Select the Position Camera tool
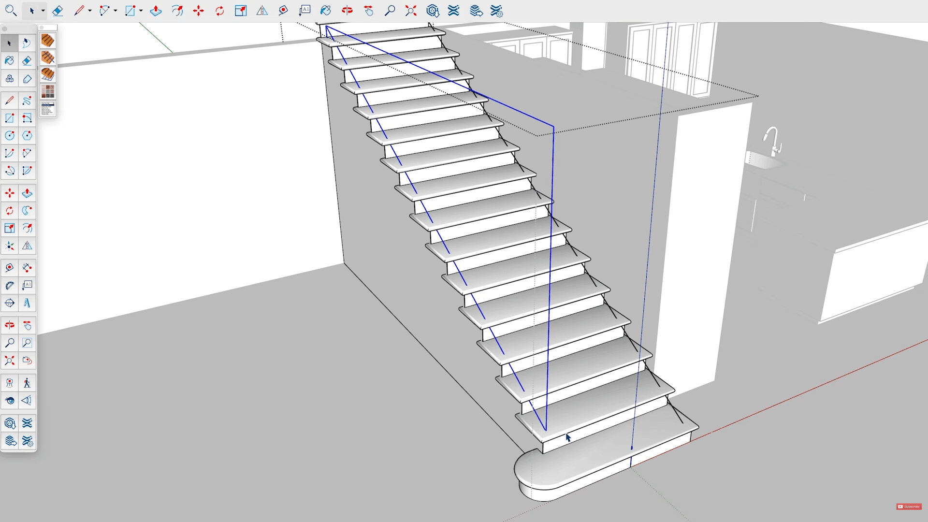 click(9, 383)
